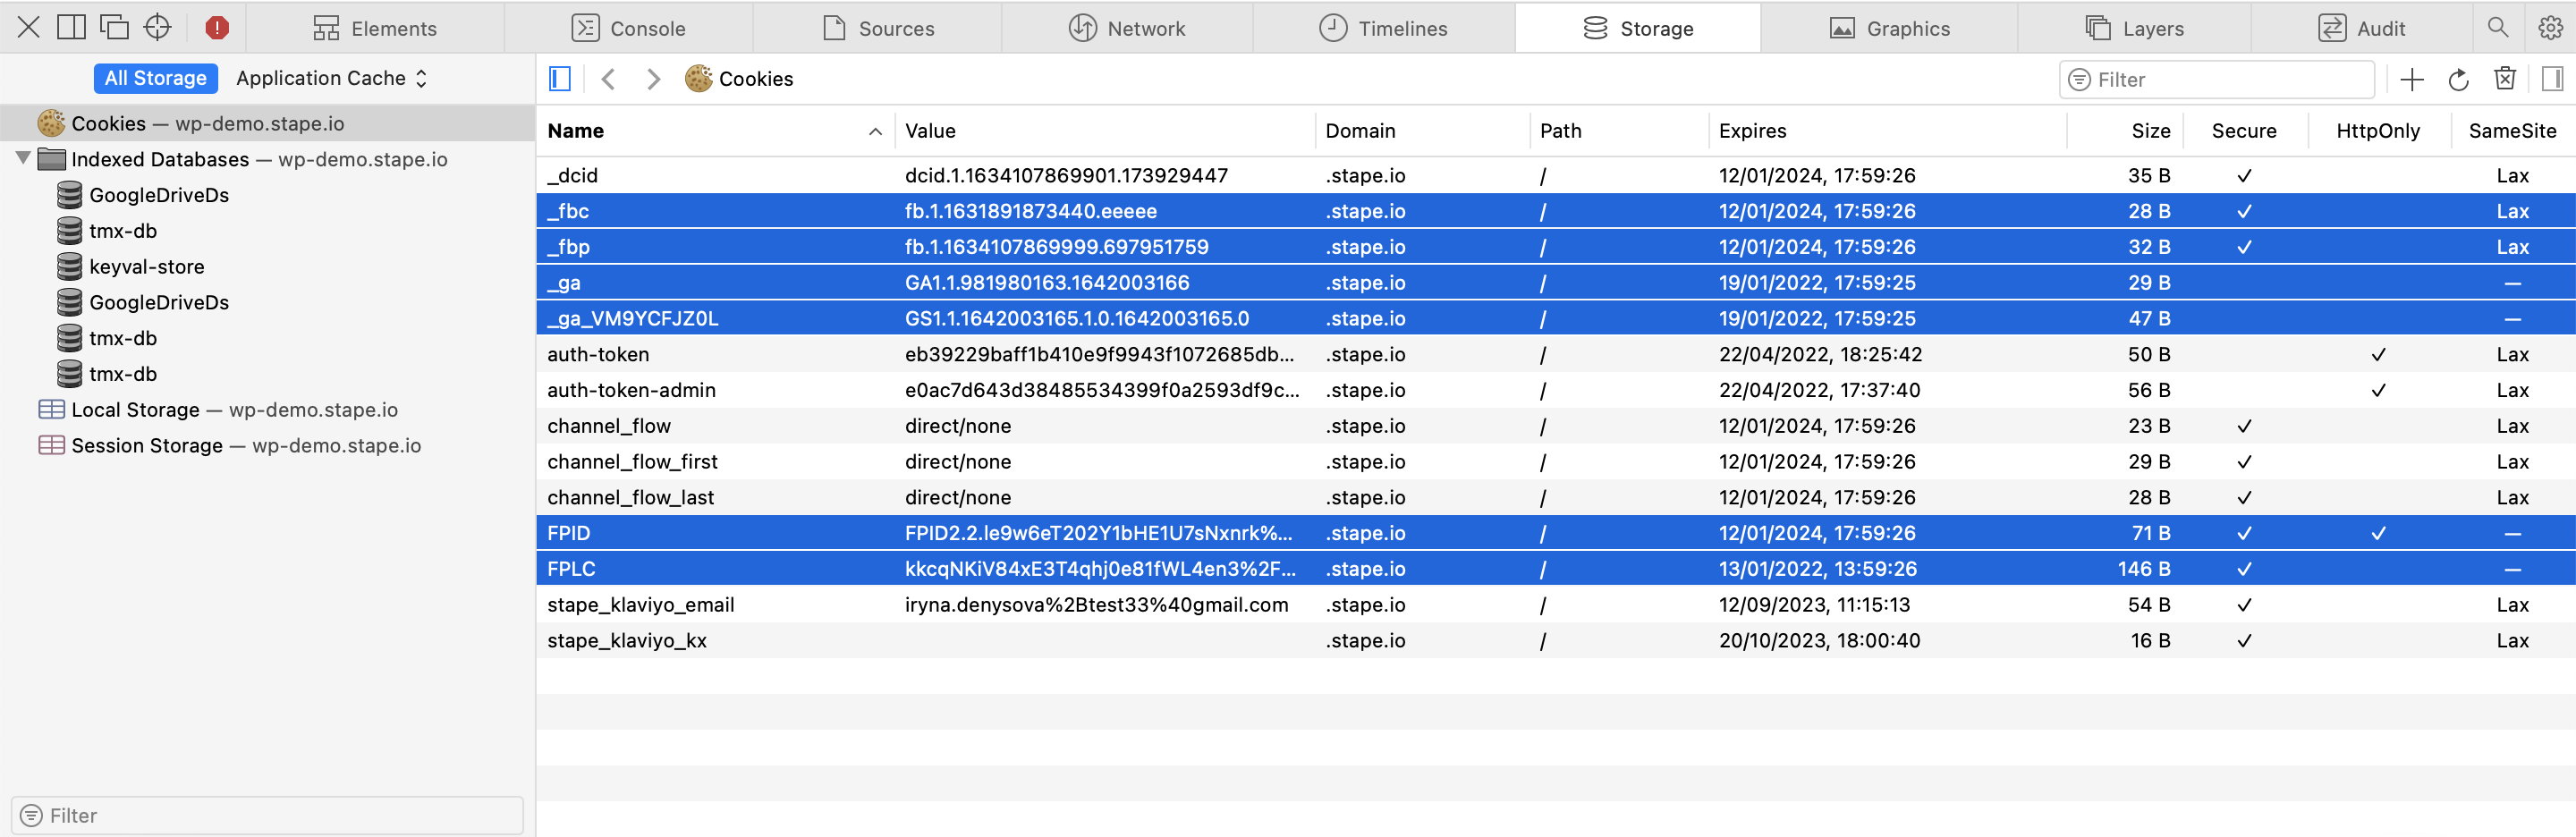Select the auth-token-admin cookie name
The image size is (2576, 837).
631,390
